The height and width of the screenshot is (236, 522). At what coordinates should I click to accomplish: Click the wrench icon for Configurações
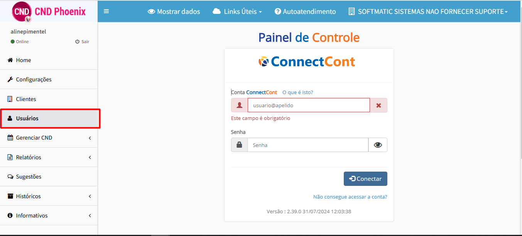point(10,79)
